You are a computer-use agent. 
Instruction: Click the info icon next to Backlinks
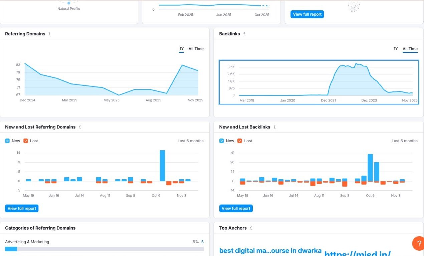(x=244, y=34)
